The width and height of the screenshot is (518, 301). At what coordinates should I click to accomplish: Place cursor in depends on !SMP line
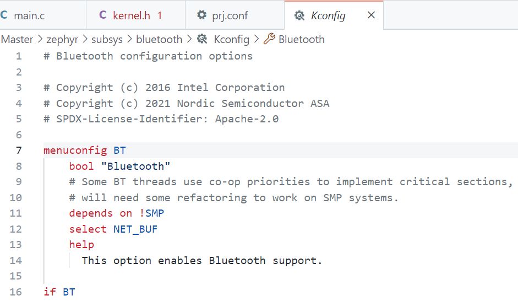(x=116, y=213)
